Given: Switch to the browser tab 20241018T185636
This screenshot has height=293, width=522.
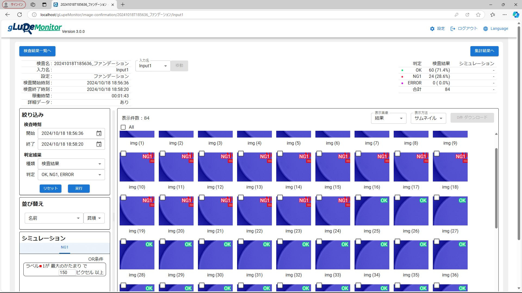Looking at the screenshot, I should point(83,5).
